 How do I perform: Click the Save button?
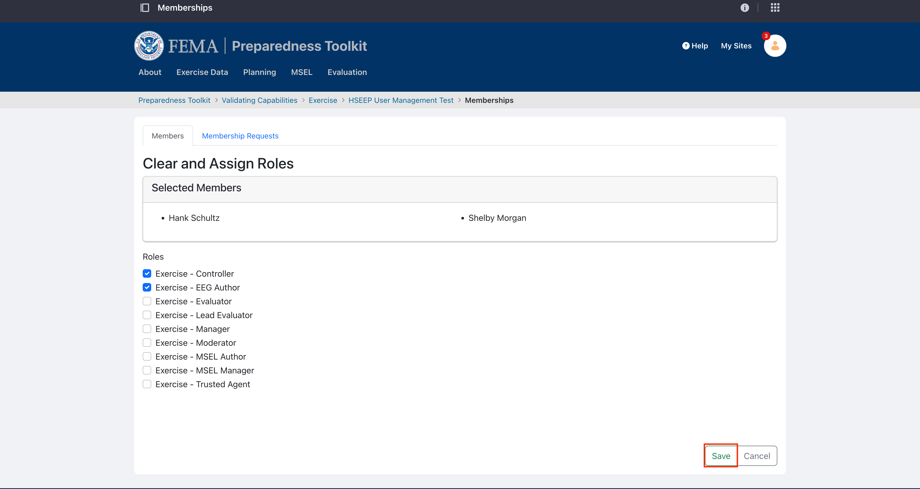click(x=721, y=456)
